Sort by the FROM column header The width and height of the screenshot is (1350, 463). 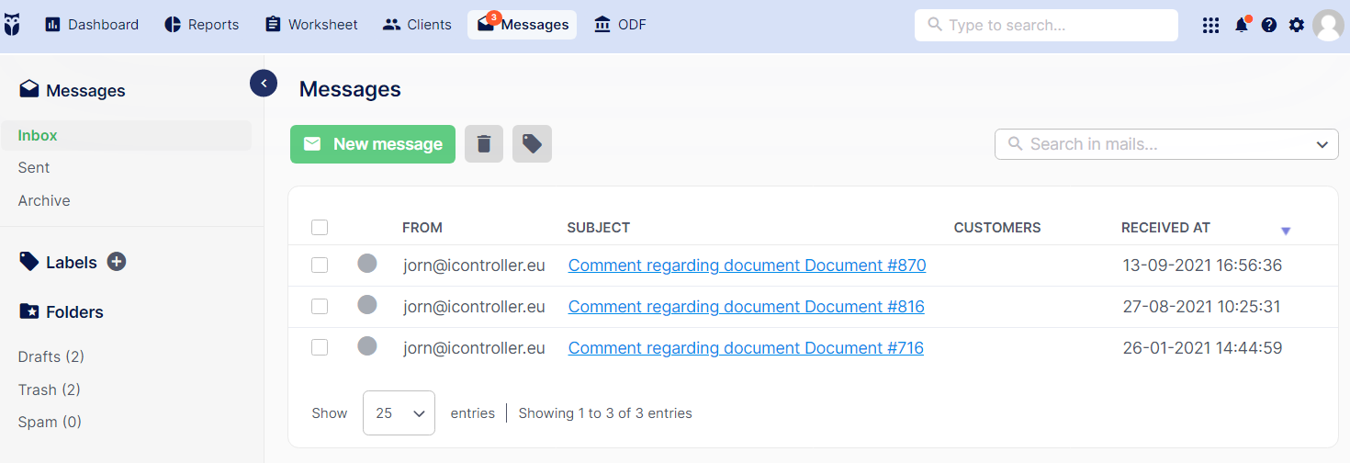(x=422, y=228)
